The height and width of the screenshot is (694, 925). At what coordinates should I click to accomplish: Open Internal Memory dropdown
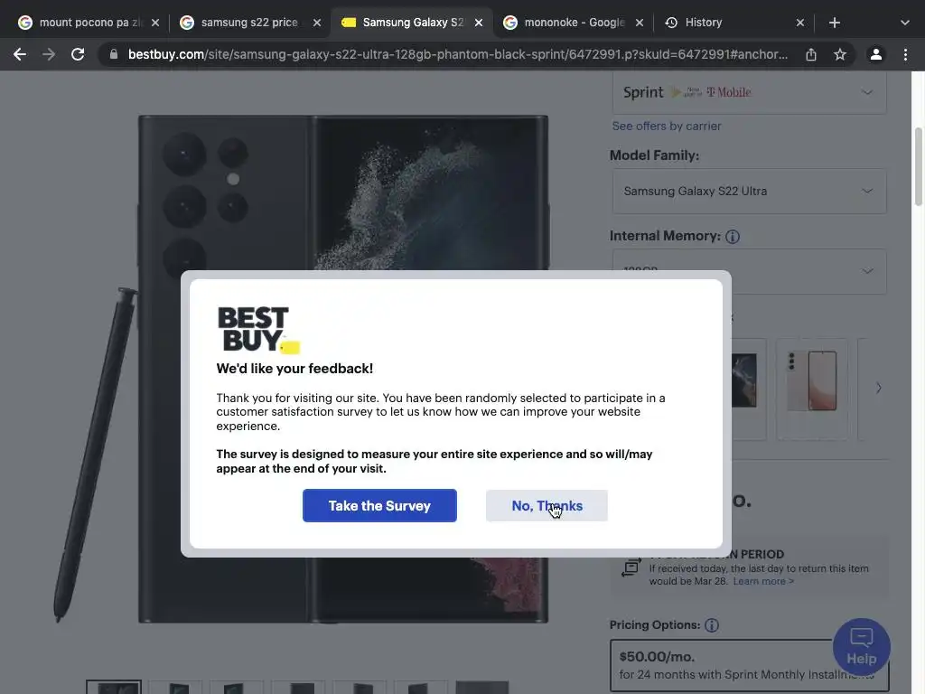point(749,271)
